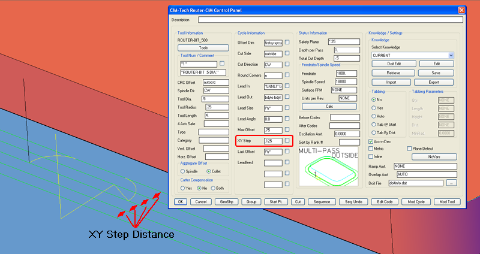
Task: Import knowledge settings
Action: click(x=391, y=82)
